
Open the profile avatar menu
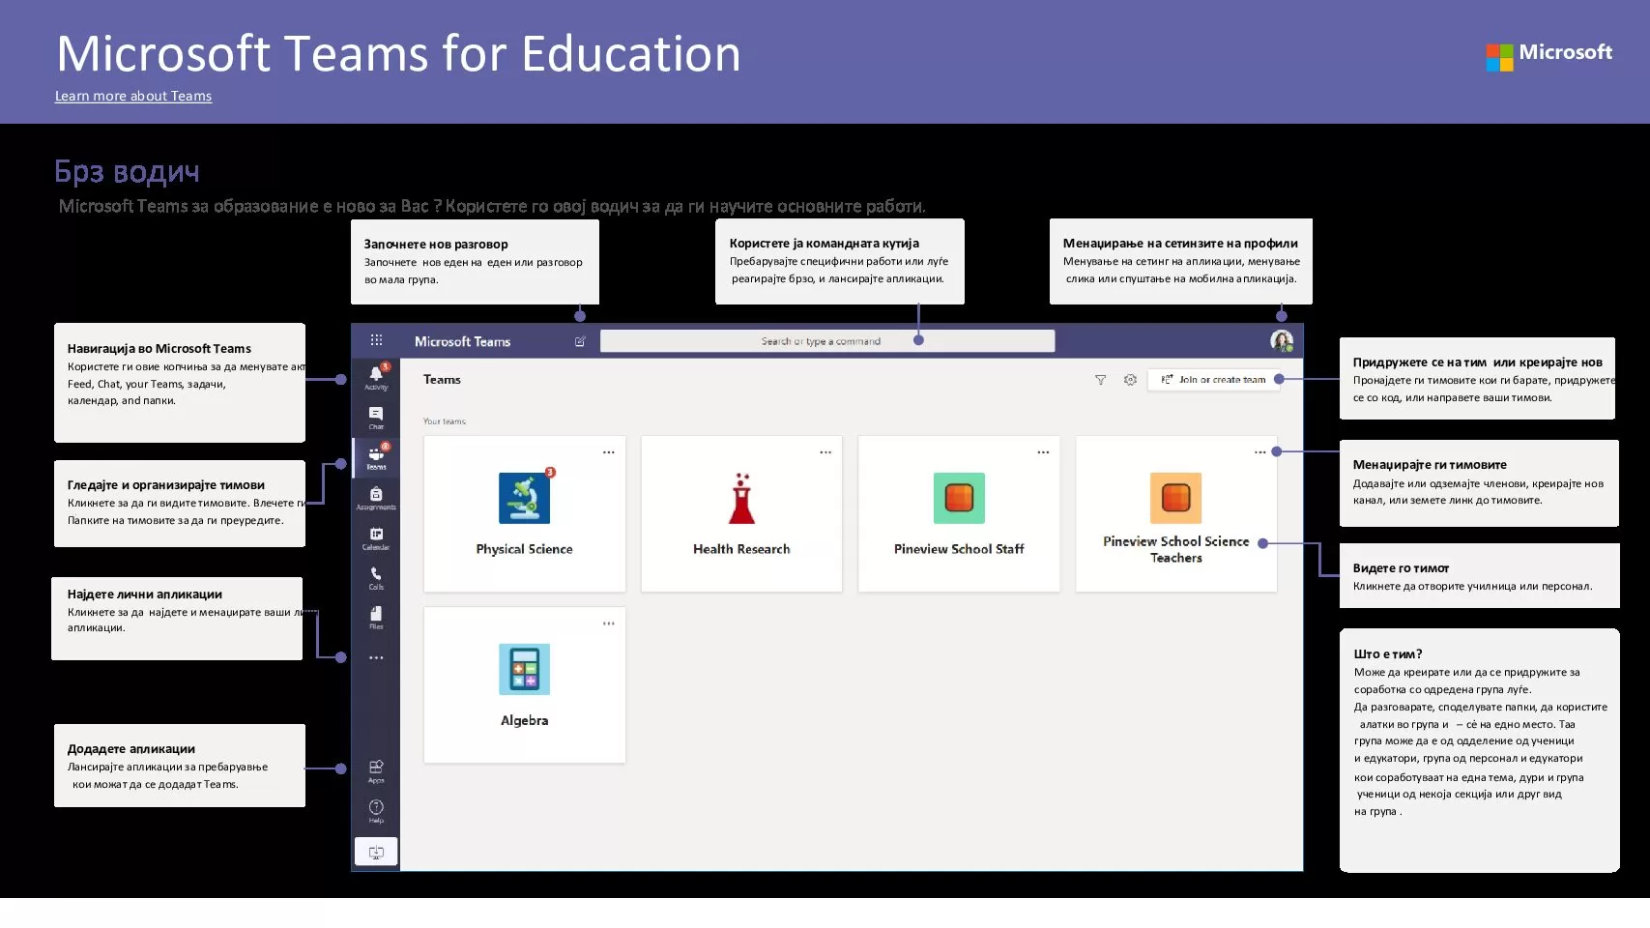coord(1282,341)
